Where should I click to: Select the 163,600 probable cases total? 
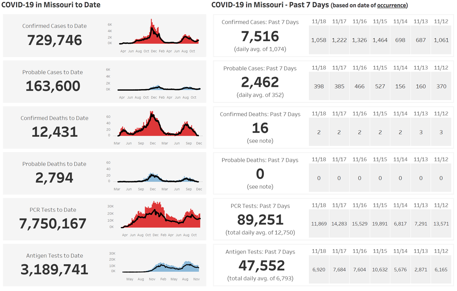pyautogui.click(x=53, y=86)
